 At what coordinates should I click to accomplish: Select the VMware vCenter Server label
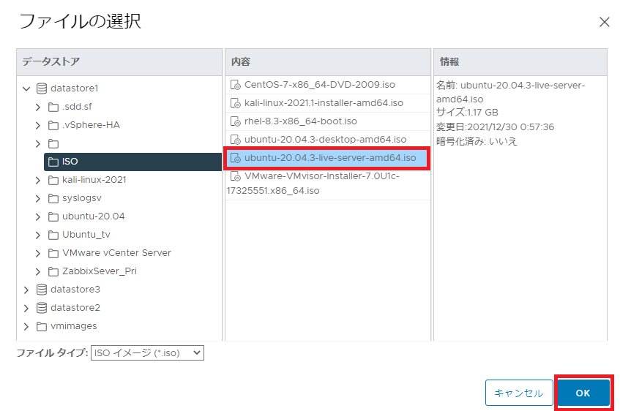(116, 252)
